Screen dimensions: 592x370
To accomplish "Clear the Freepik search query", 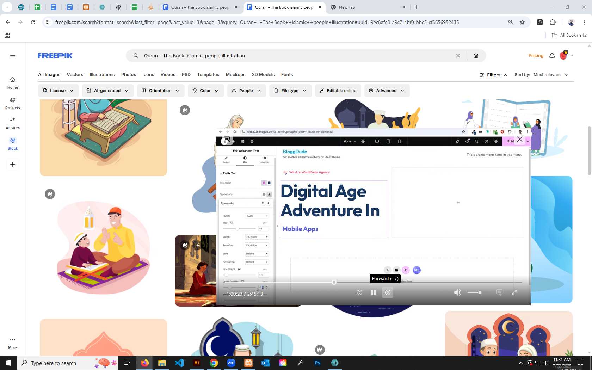I will (458, 56).
